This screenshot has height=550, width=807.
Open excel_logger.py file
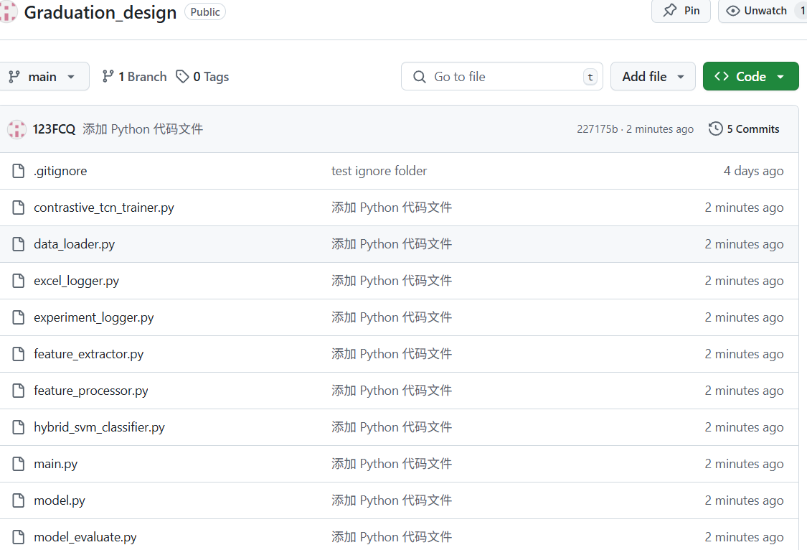click(76, 281)
